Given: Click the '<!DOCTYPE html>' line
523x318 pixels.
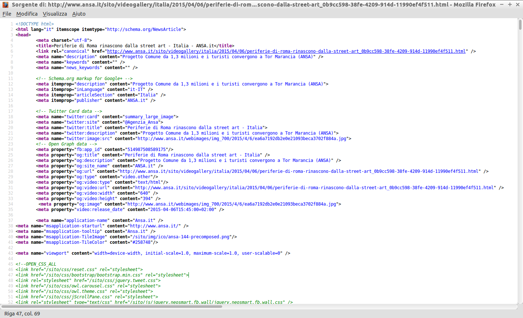Looking at the screenshot, I should 35,24.
